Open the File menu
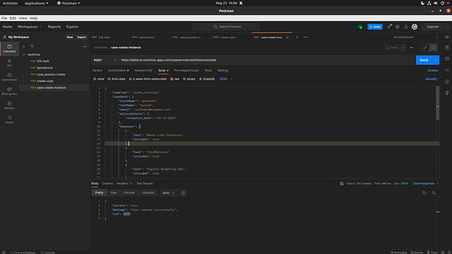The image size is (452, 254). [4, 18]
